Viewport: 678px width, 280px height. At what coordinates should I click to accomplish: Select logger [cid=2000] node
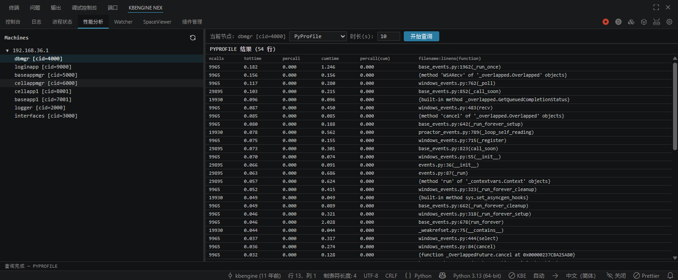pos(102,108)
